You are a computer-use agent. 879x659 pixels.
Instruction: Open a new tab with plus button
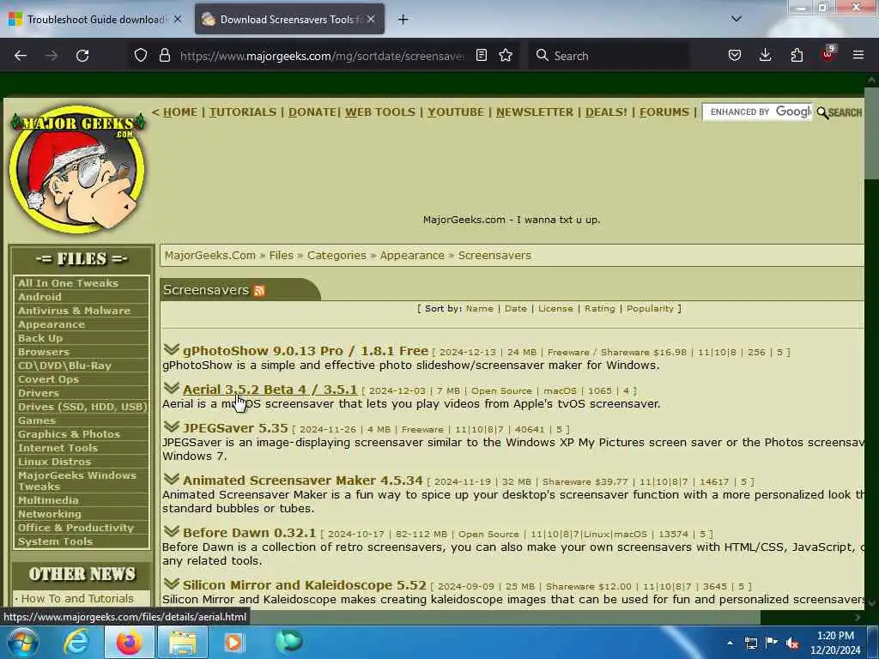click(x=403, y=20)
